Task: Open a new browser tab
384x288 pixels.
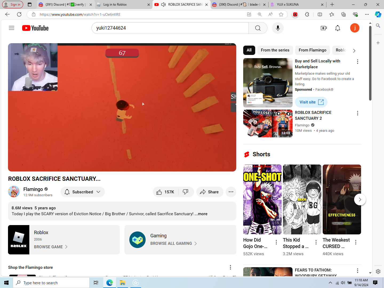Action: [332, 5]
